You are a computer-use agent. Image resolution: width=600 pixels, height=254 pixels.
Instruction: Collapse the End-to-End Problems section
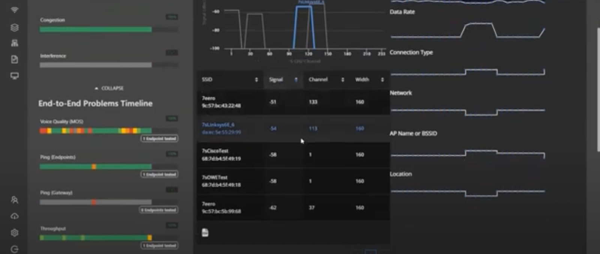[x=109, y=88]
